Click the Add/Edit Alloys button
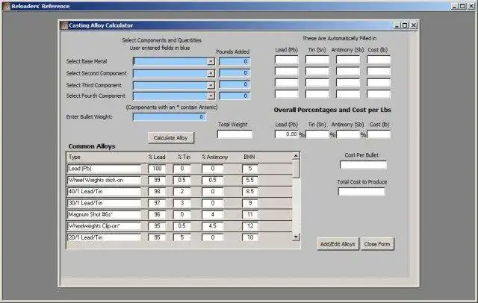Viewport: 478px width, 303px height. (x=338, y=244)
